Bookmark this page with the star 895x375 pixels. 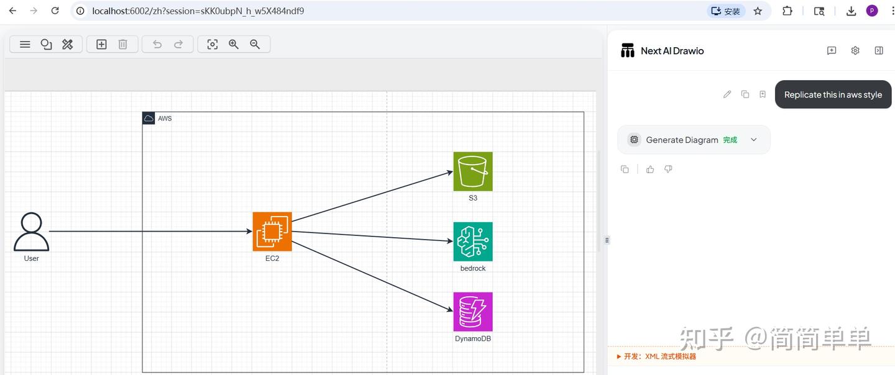click(x=758, y=11)
